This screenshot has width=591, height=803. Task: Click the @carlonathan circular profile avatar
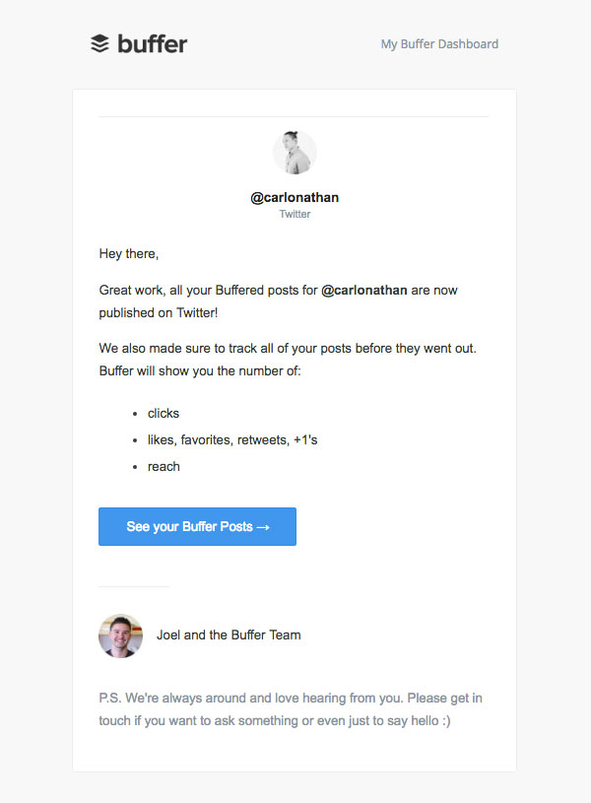pos(295,152)
